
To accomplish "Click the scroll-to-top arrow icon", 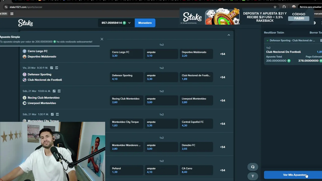I will click(253, 176).
